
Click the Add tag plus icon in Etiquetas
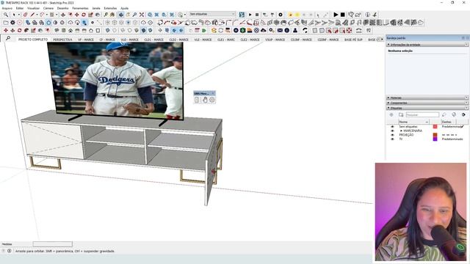[391, 114]
